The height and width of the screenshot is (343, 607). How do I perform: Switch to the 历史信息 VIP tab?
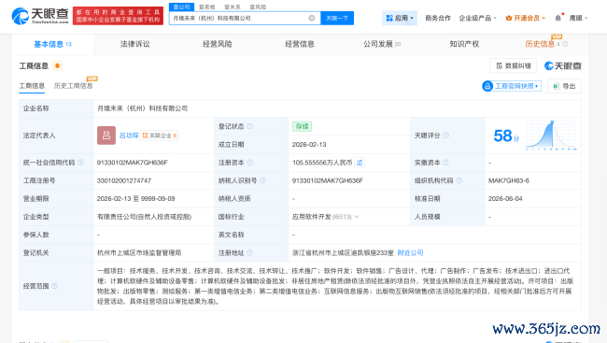tap(543, 44)
